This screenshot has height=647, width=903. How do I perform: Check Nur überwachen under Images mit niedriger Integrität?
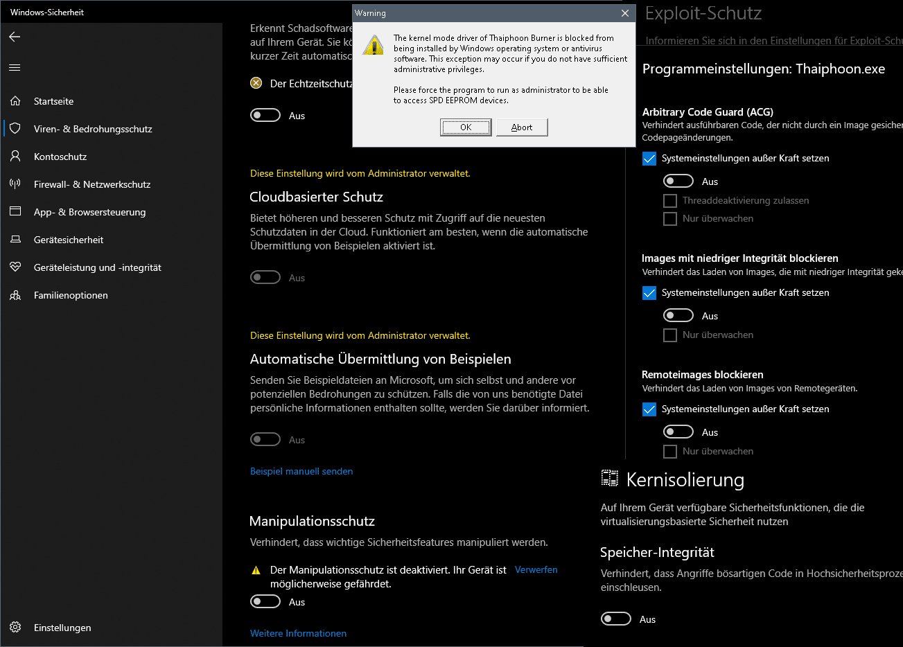(670, 335)
